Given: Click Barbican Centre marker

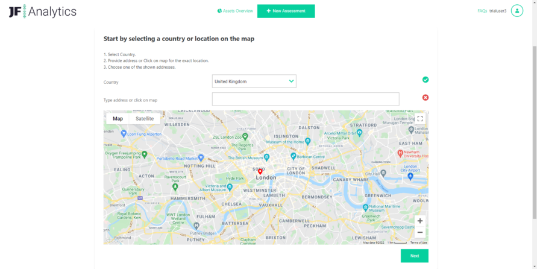Looking at the screenshot, I should [293, 156].
